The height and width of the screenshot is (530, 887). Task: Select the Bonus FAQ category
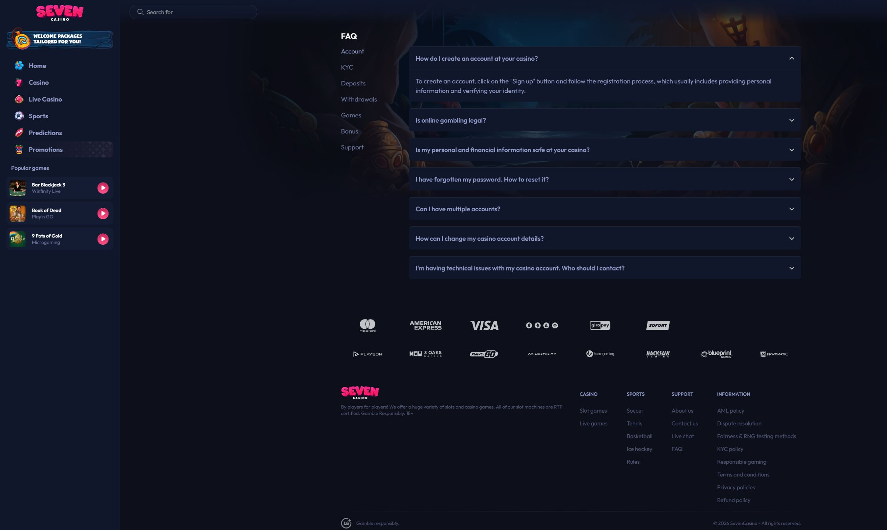(349, 131)
